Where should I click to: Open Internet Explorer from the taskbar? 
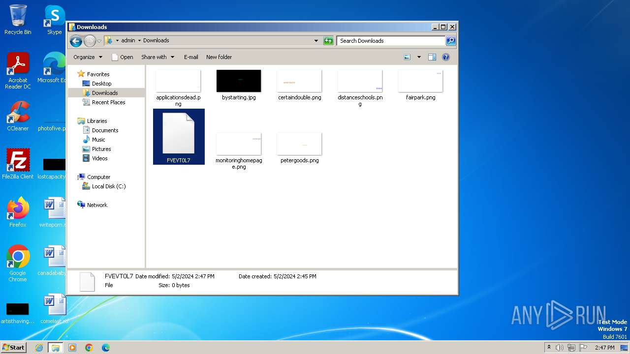click(x=39, y=348)
